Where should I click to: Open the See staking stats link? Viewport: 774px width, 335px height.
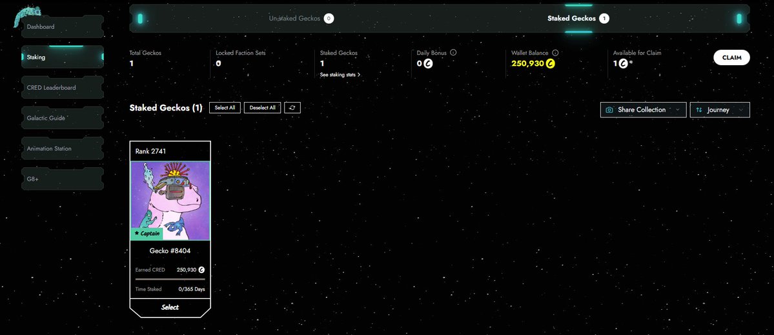point(340,75)
